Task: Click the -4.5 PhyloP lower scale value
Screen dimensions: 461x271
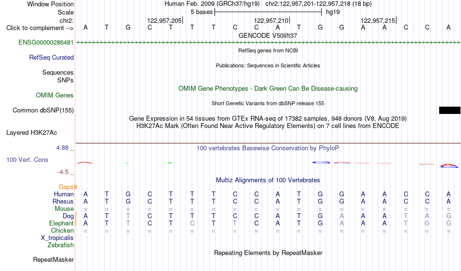Action: click(x=63, y=172)
